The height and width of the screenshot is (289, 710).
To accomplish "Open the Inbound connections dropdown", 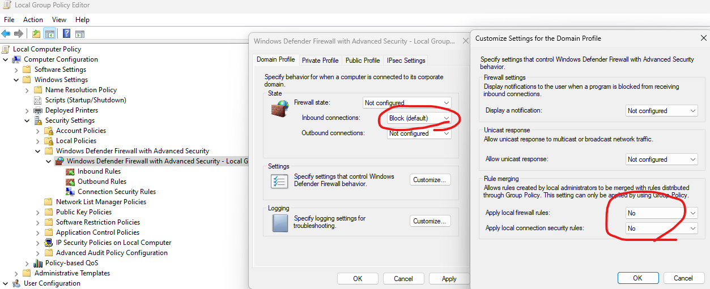I will click(419, 118).
